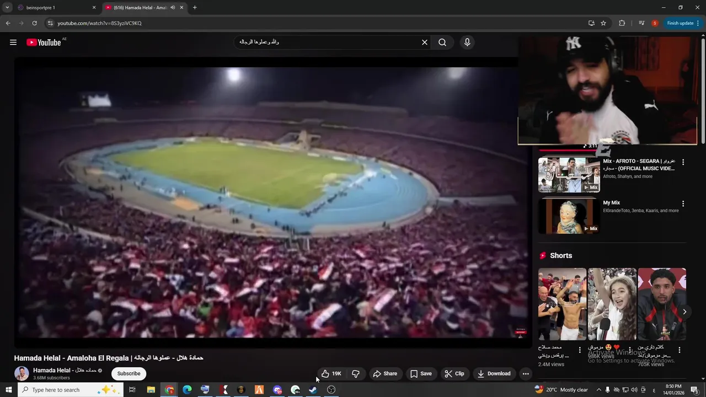Open Task View on the taskbar
Image resolution: width=706 pixels, height=397 pixels.
pos(132,390)
